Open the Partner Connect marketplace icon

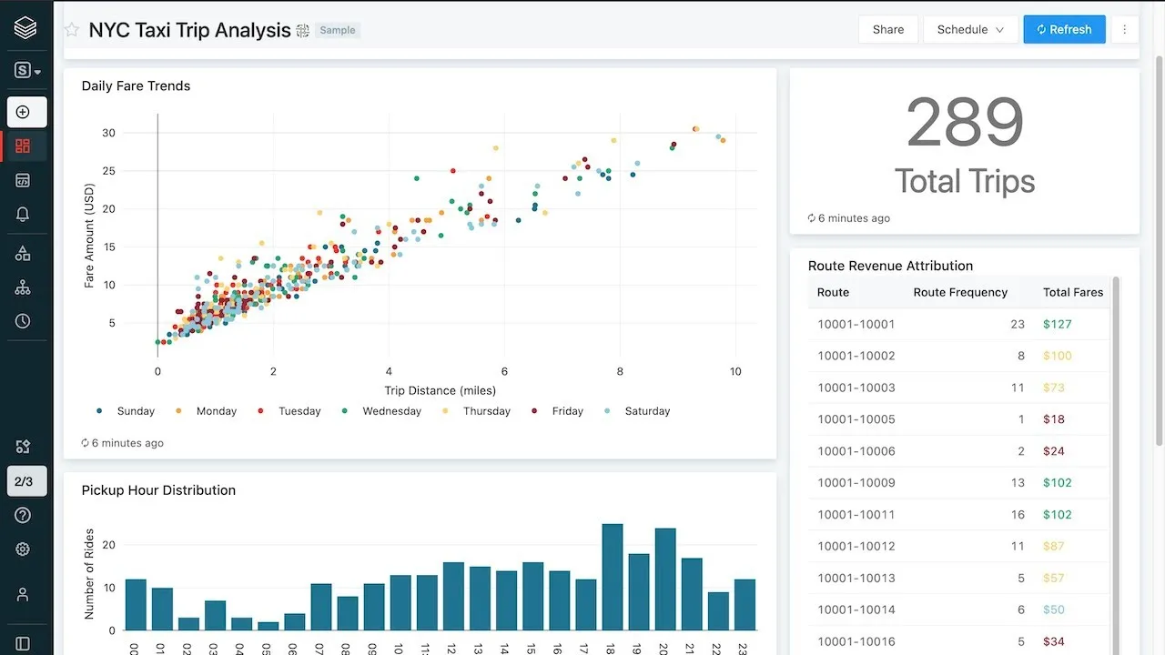coord(23,447)
